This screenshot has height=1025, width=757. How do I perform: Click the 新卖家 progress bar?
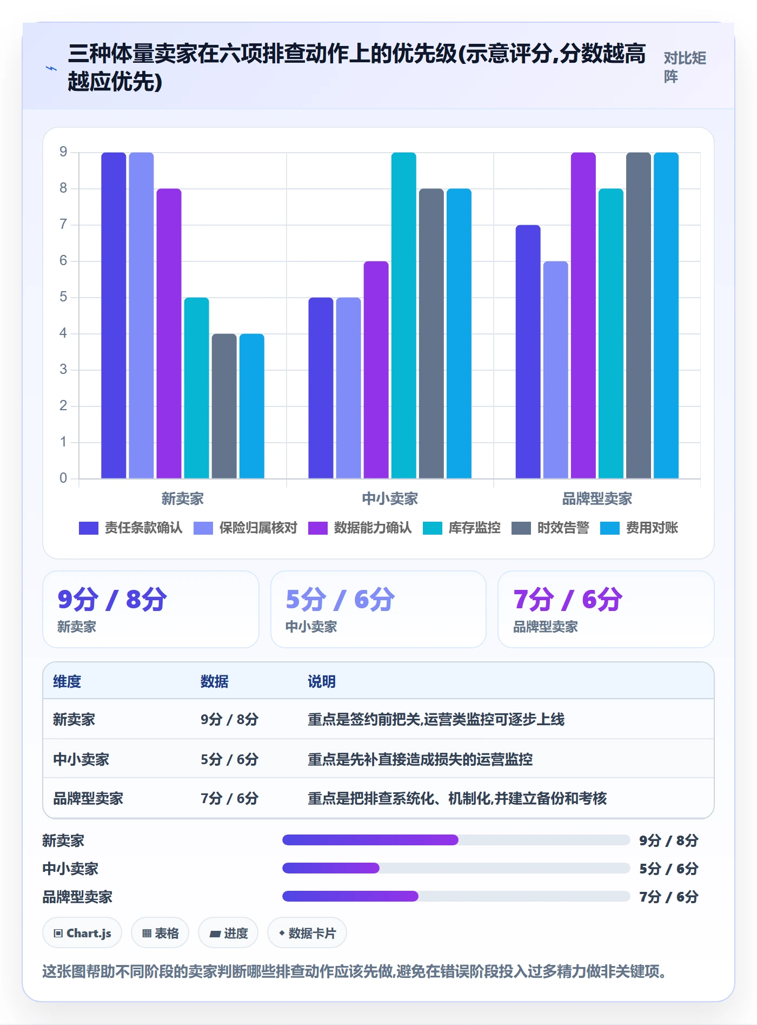coord(456,840)
